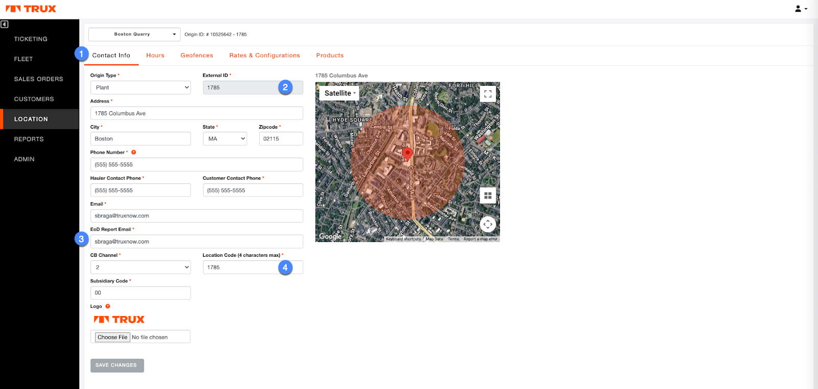The height and width of the screenshot is (389, 818).
Task: Click the Phone Number help icon
Action: pos(134,152)
